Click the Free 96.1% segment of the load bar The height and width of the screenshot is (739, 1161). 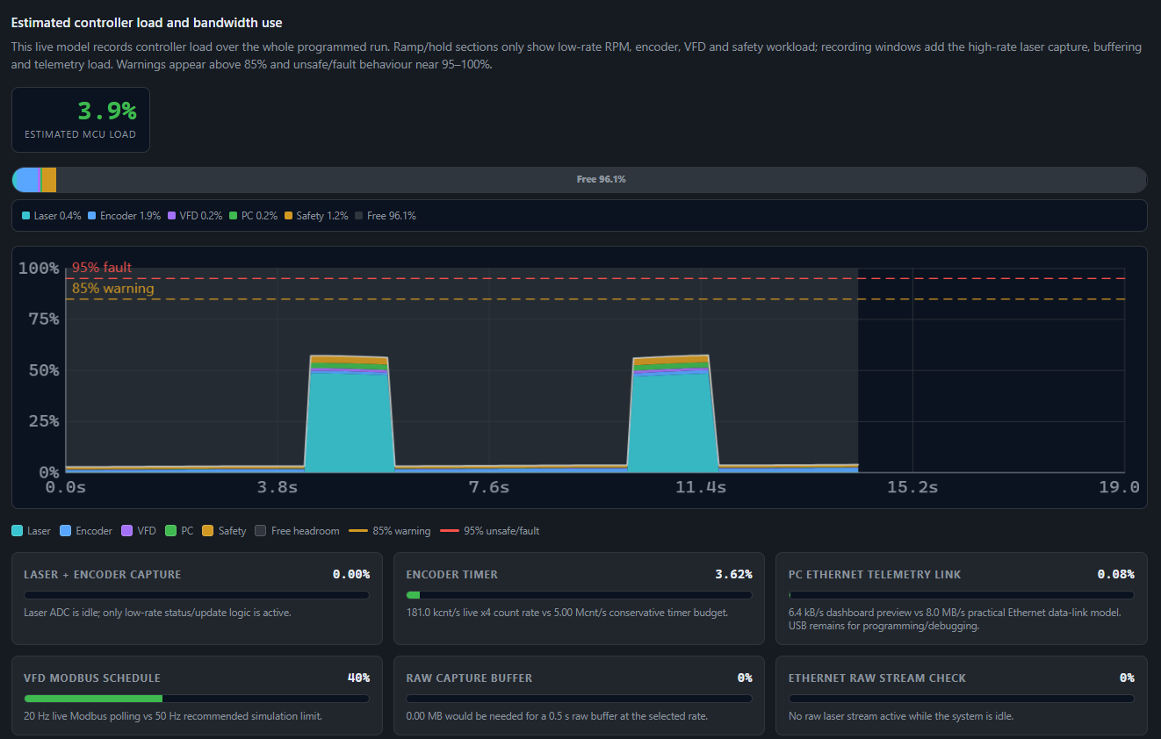[x=601, y=179]
